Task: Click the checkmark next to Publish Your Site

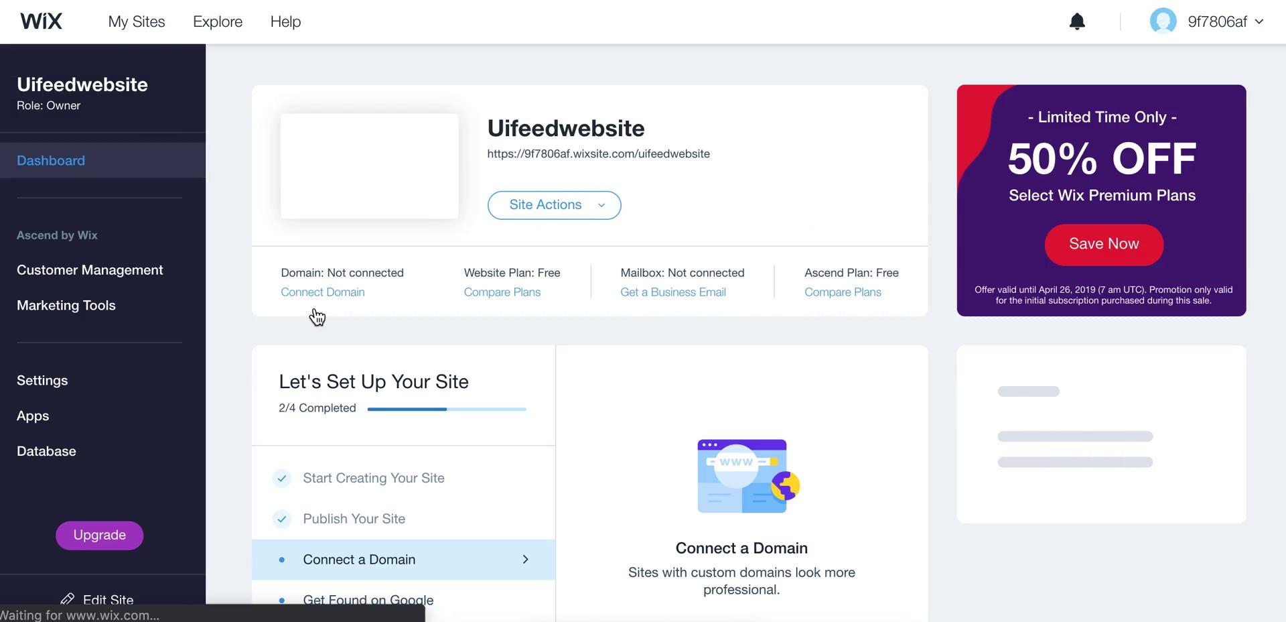Action: pyautogui.click(x=282, y=519)
